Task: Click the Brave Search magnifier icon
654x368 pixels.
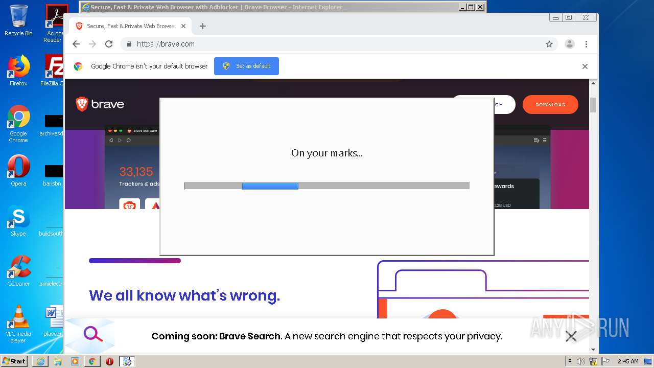Action: point(93,335)
